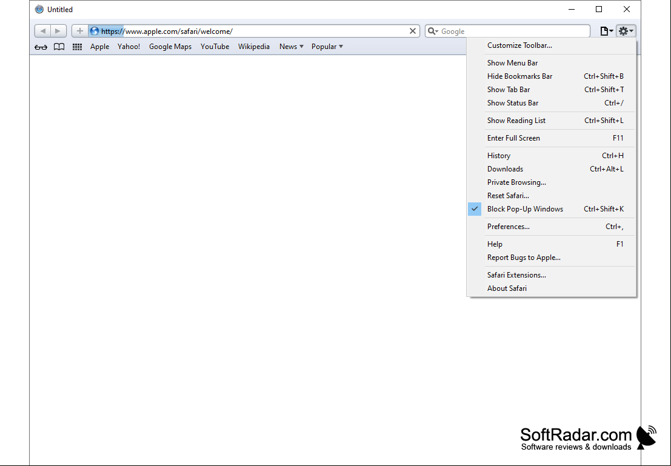Open Reading List glasses icon
This screenshot has width=671, height=466.
click(x=41, y=47)
